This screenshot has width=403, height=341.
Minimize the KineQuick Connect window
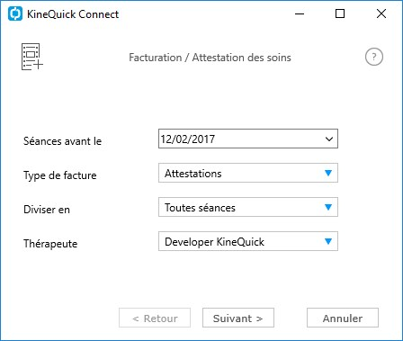pos(300,13)
